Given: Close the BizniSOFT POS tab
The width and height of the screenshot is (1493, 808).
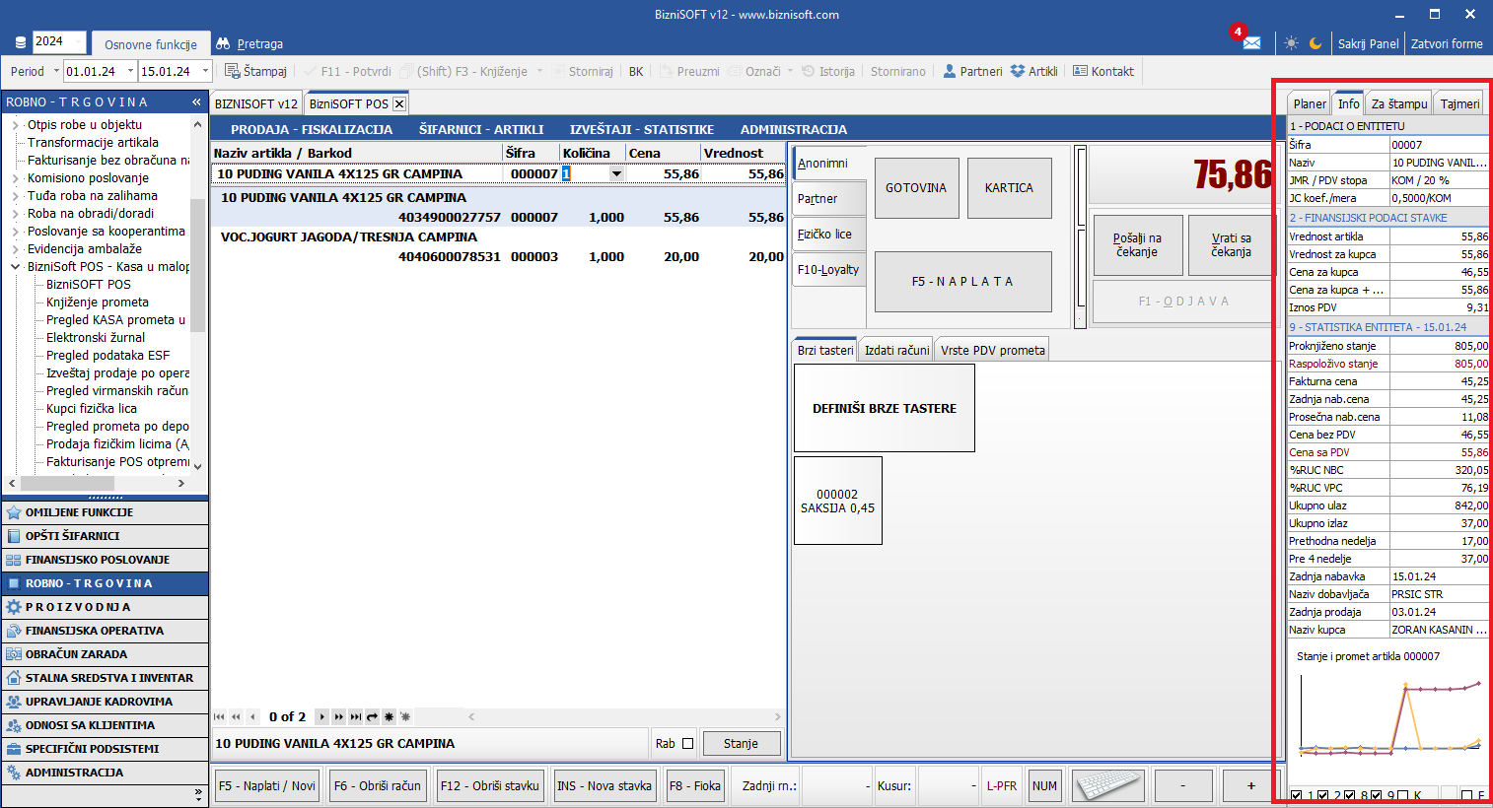Looking at the screenshot, I should [x=399, y=103].
